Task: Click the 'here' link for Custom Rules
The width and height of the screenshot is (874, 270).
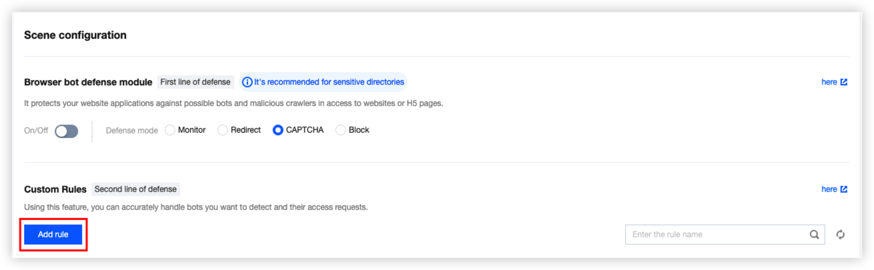Action: (829, 189)
